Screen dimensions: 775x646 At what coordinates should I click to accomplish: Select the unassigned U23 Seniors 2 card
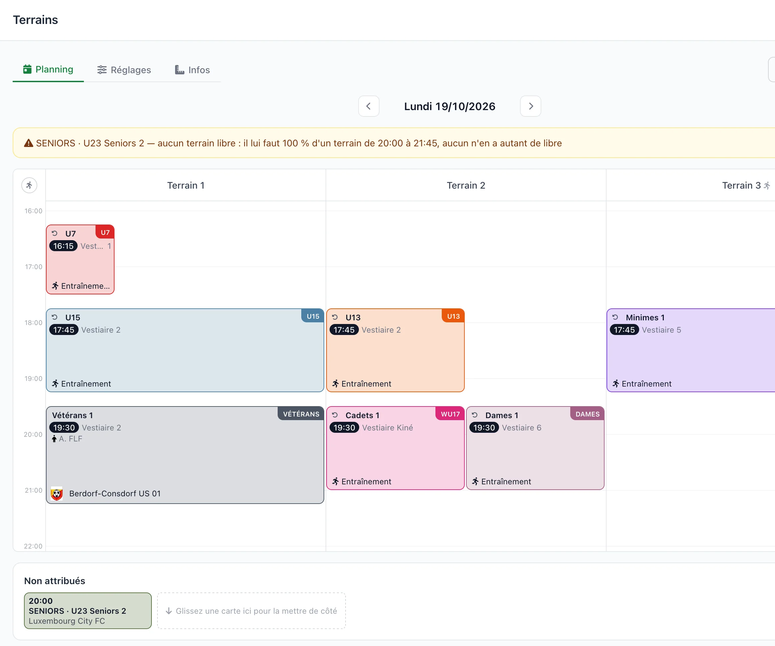point(88,611)
